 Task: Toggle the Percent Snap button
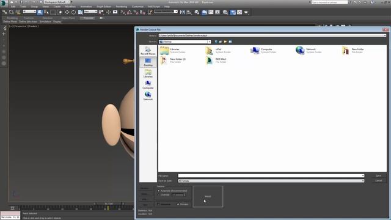136,12
